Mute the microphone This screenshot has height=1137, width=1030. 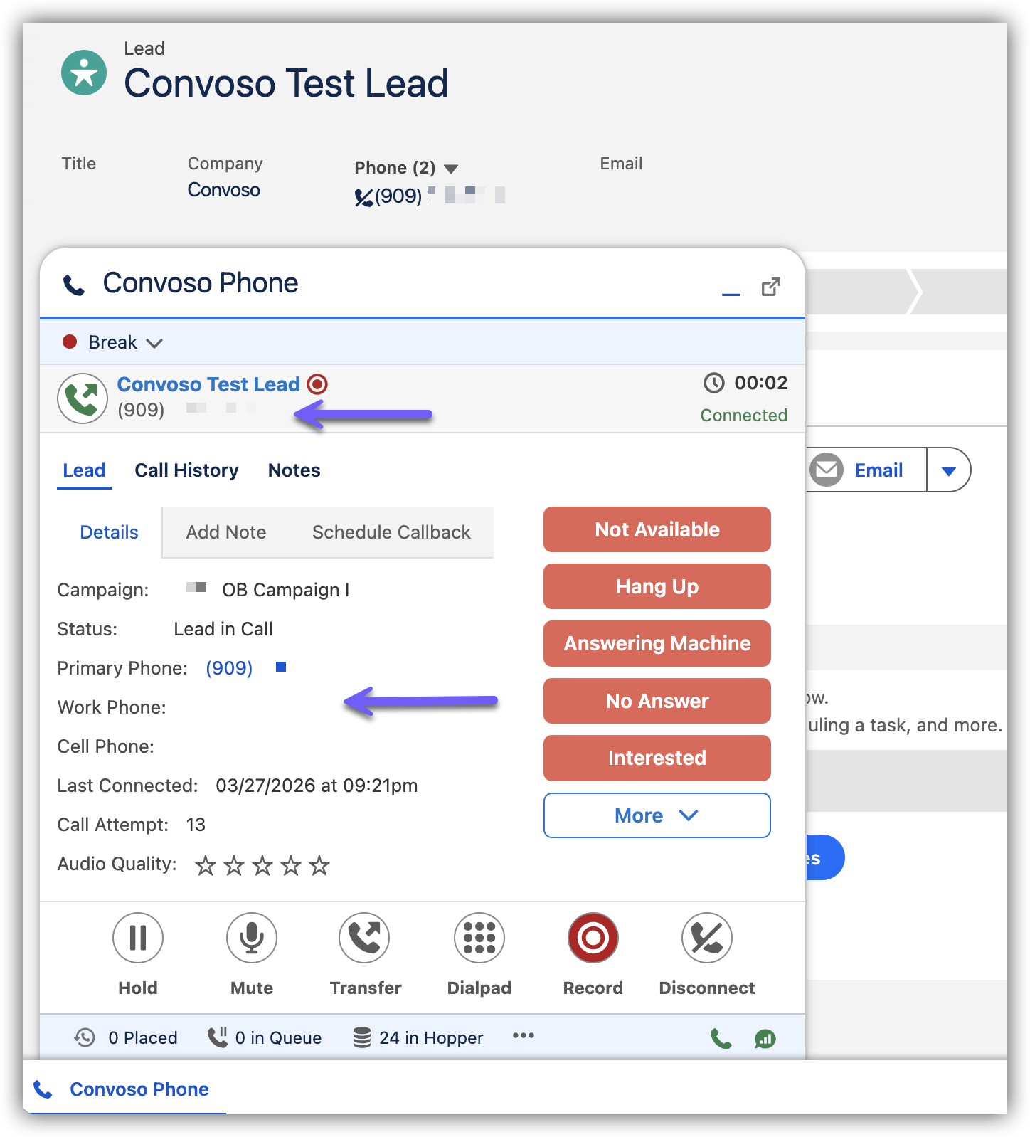252,938
